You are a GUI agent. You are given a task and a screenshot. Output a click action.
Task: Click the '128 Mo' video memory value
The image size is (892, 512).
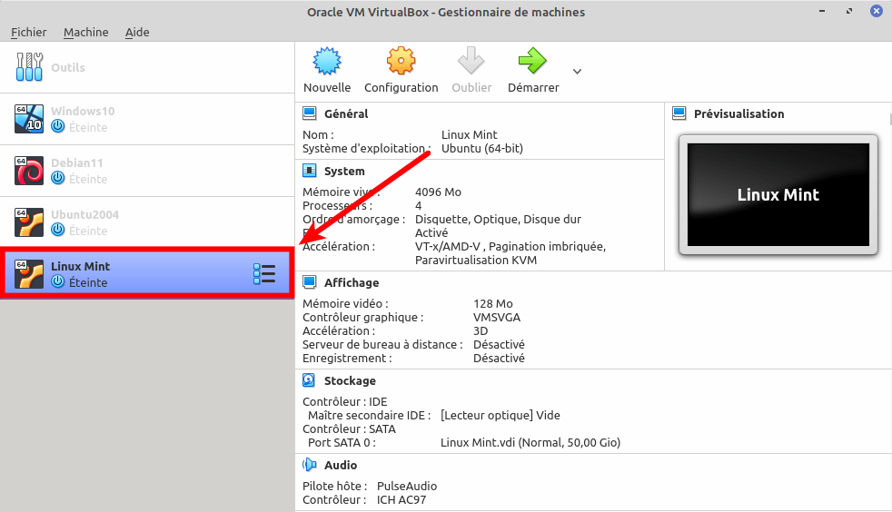[492, 303]
